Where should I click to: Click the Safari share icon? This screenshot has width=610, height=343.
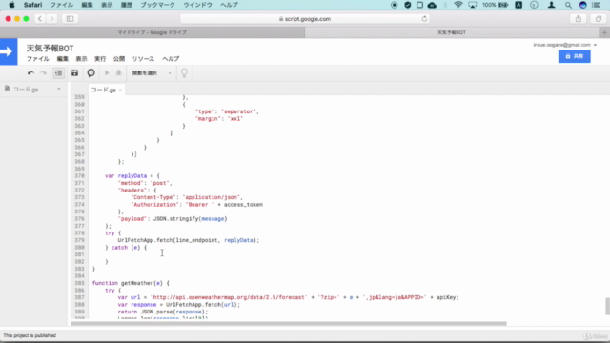[x=579, y=19]
